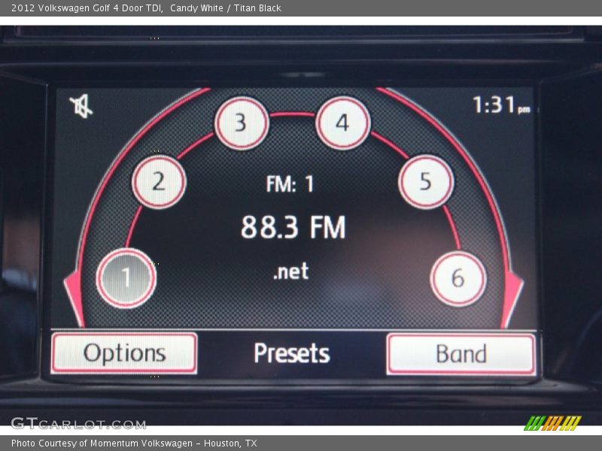Viewport: 602px width, 451px height.
Task: Tune to preset 5
Action: coord(425,182)
